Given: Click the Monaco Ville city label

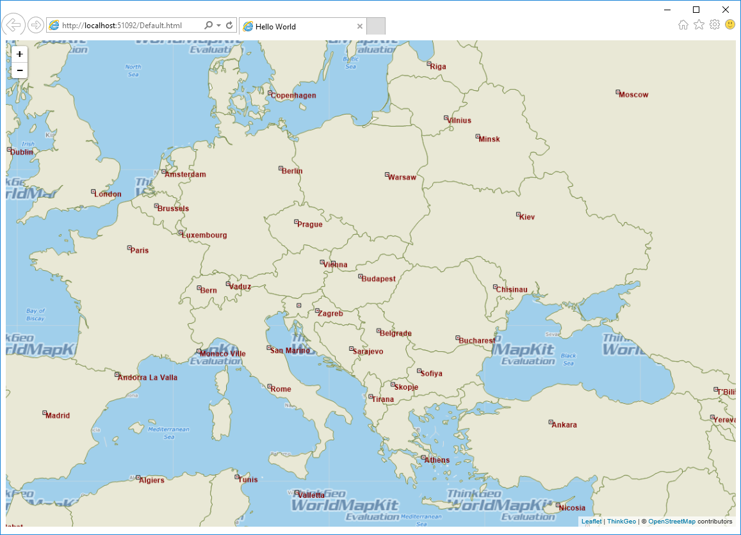Looking at the screenshot, I should (x=223, y=354).
